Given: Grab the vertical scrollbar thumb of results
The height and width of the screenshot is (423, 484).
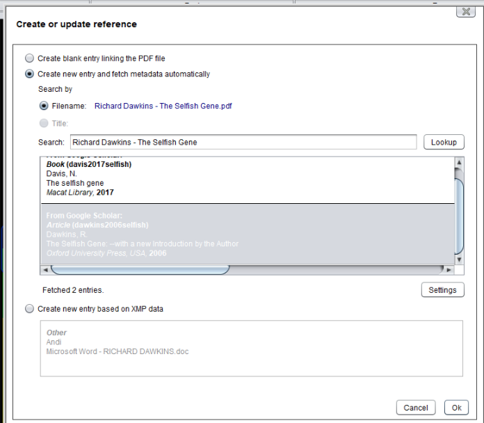Looking at the screenshot, I should 459,216.
